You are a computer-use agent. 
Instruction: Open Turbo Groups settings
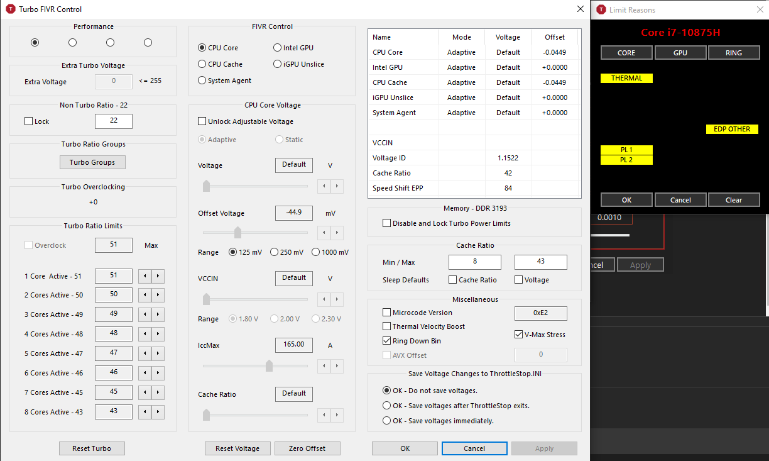[92, 162]
